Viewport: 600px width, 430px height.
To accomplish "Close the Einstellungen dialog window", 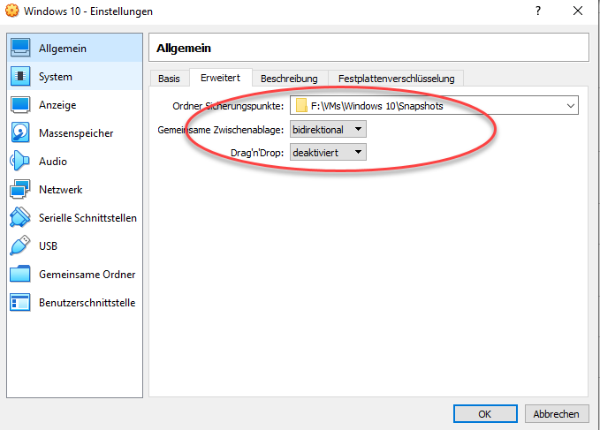I will tap(578, 11).
